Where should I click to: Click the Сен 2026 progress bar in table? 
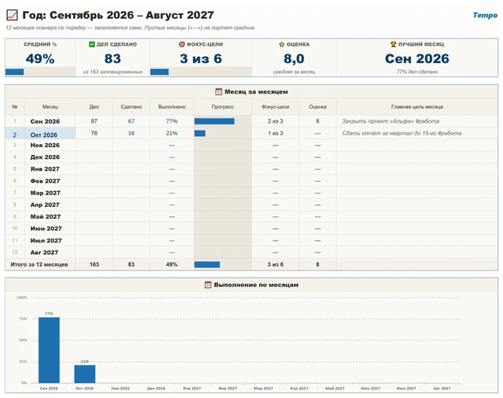pos(215,121)
